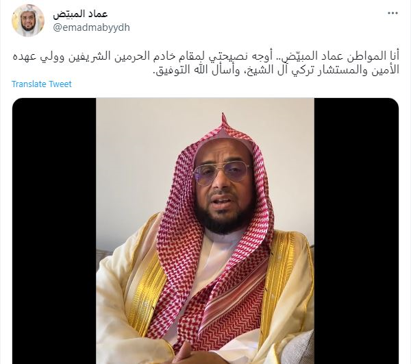This screenshot has height=364, width=411.
Task: Click the Arabic tweet text body
Action: click(206, 63)
